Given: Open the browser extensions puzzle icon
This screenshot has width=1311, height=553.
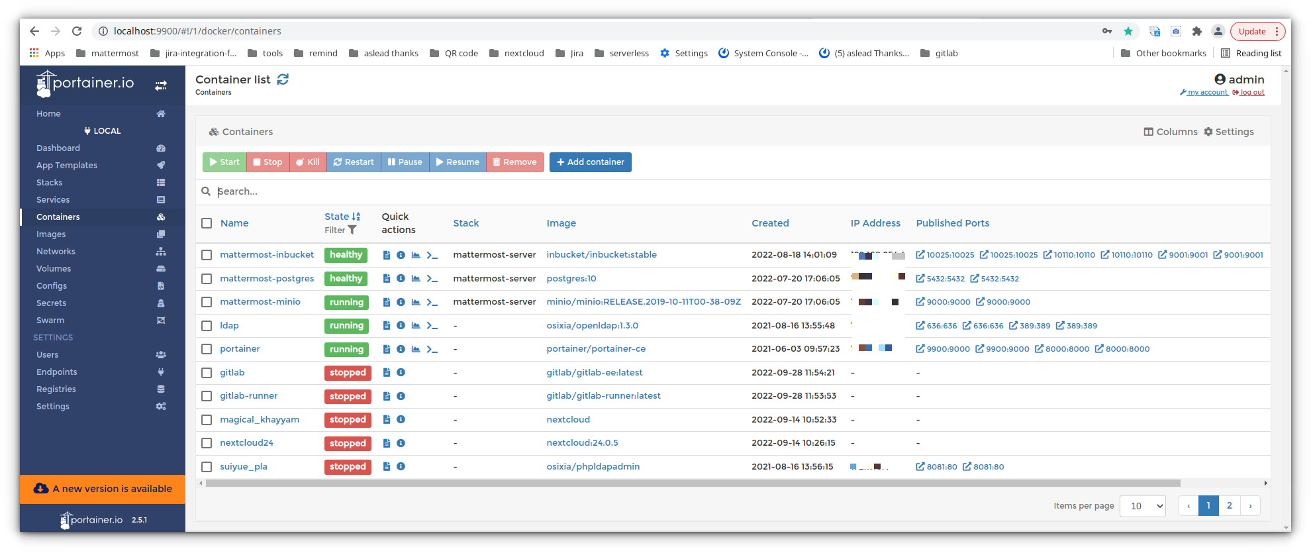Looking at the screenshot, I should click(x=1197, y=31).
